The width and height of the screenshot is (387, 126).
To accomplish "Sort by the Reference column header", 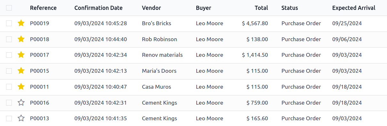I will (x=43, y=8).
